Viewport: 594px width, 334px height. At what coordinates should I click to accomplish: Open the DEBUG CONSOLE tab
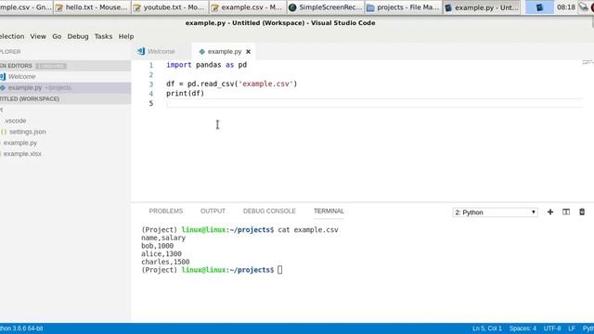coord(269,211)
